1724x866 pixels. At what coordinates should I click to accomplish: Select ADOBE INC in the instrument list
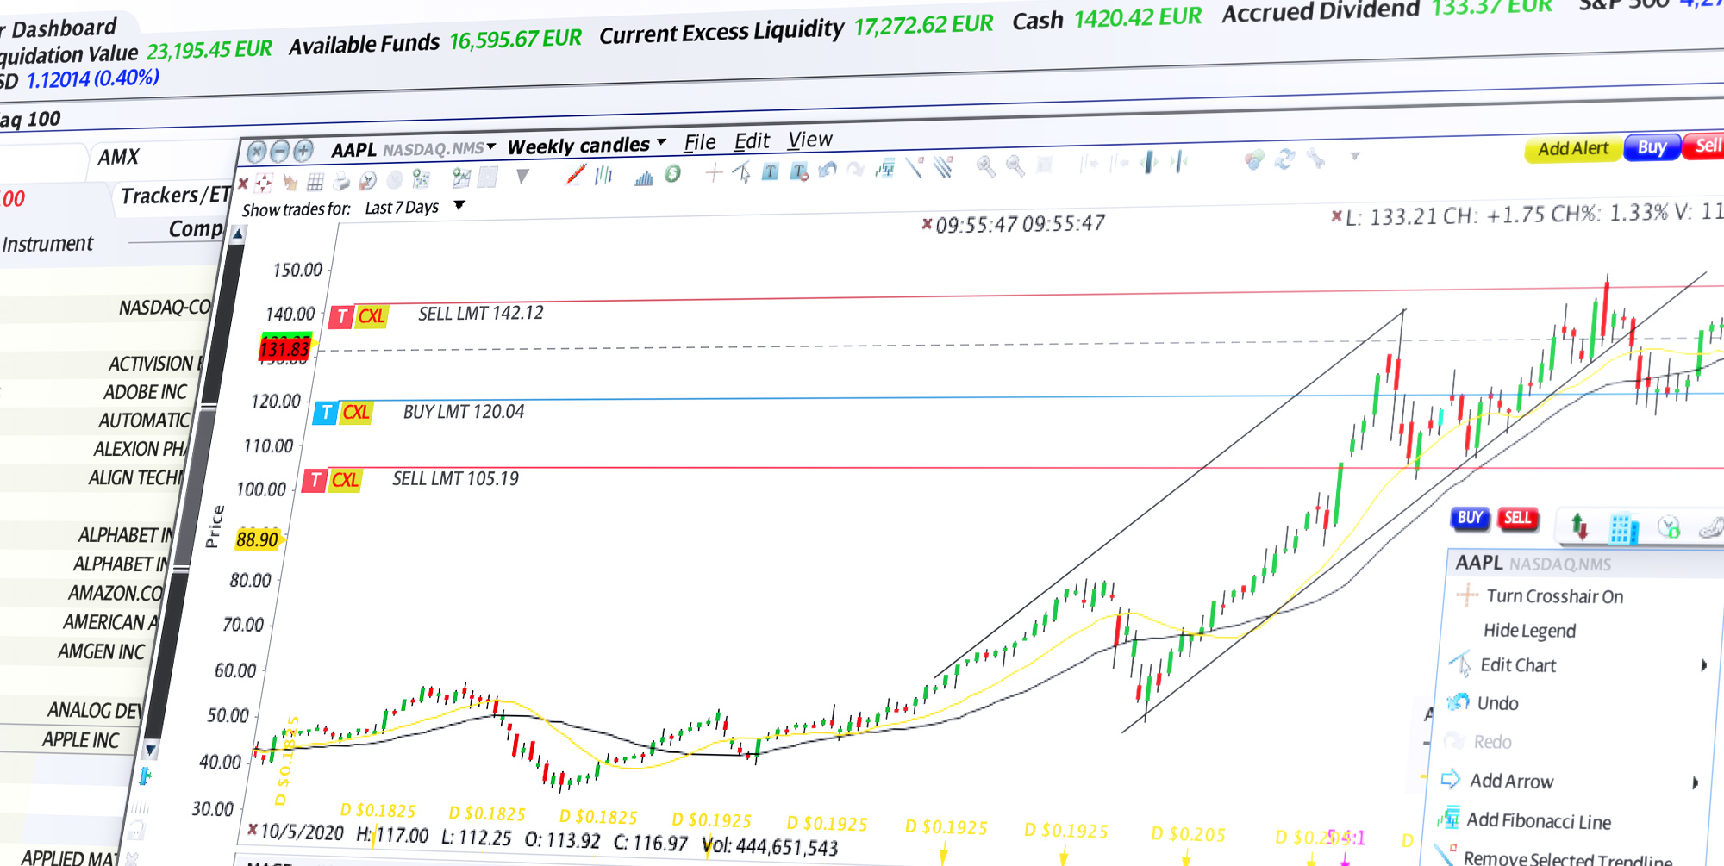point(145,392)
